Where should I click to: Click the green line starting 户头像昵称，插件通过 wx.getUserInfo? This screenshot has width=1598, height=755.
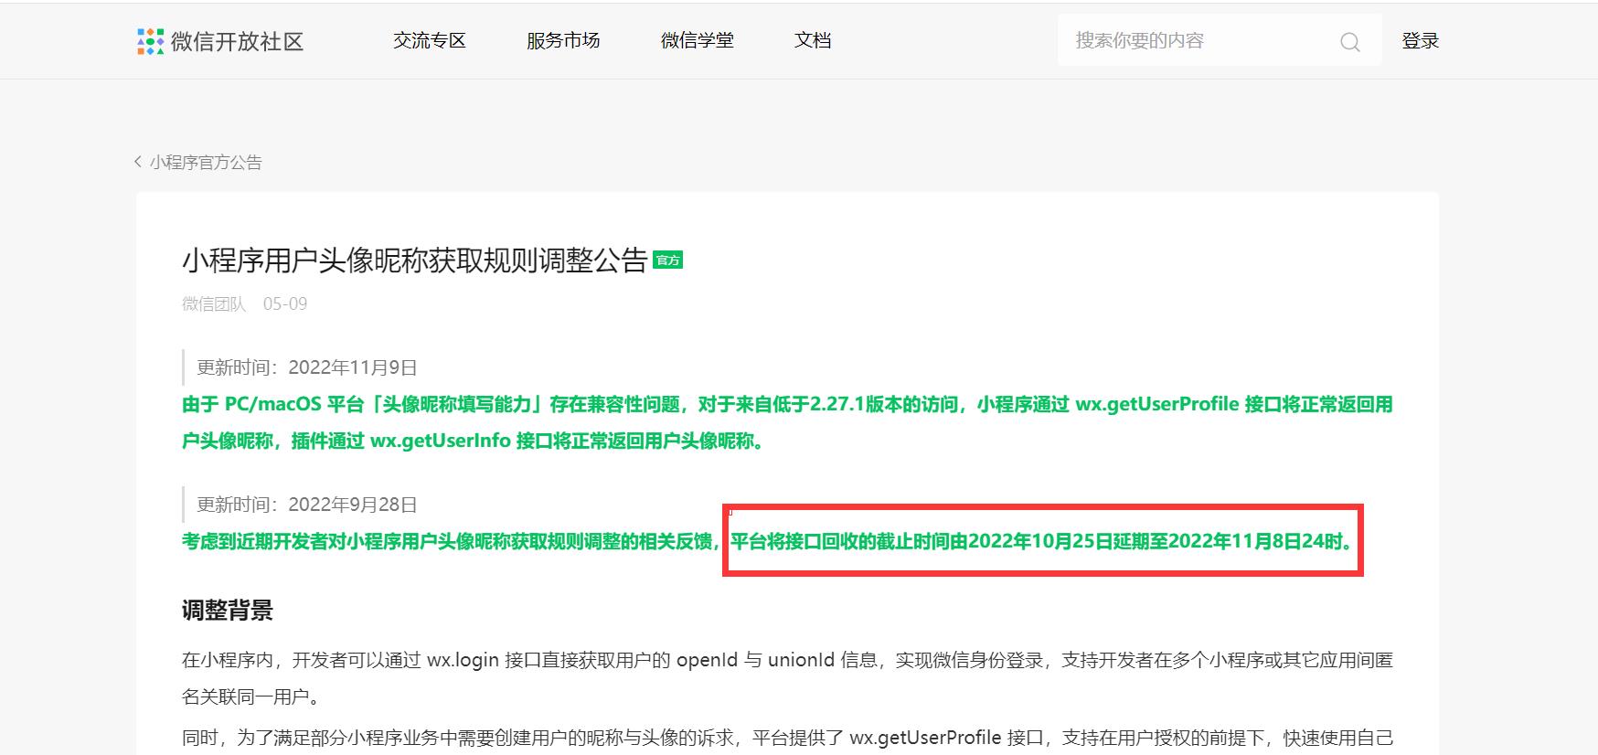[475, 441]
